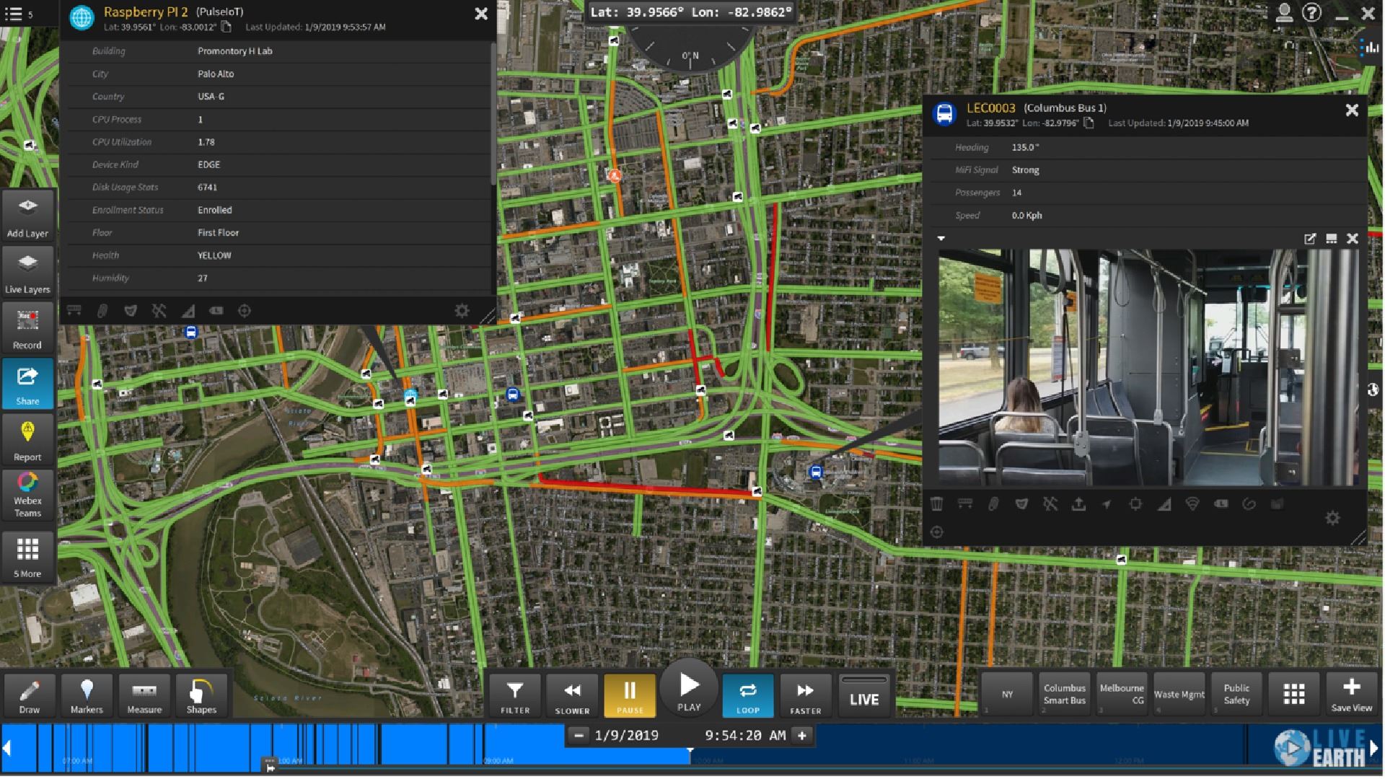
Task: Click the timeline date 1/9/2019 field
Action: click(626, 735)
